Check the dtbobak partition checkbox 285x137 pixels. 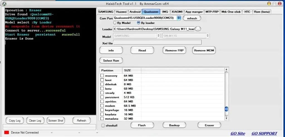[x=102, y=84]
